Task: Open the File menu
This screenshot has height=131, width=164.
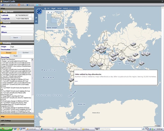Action: [x=4, y=5]
